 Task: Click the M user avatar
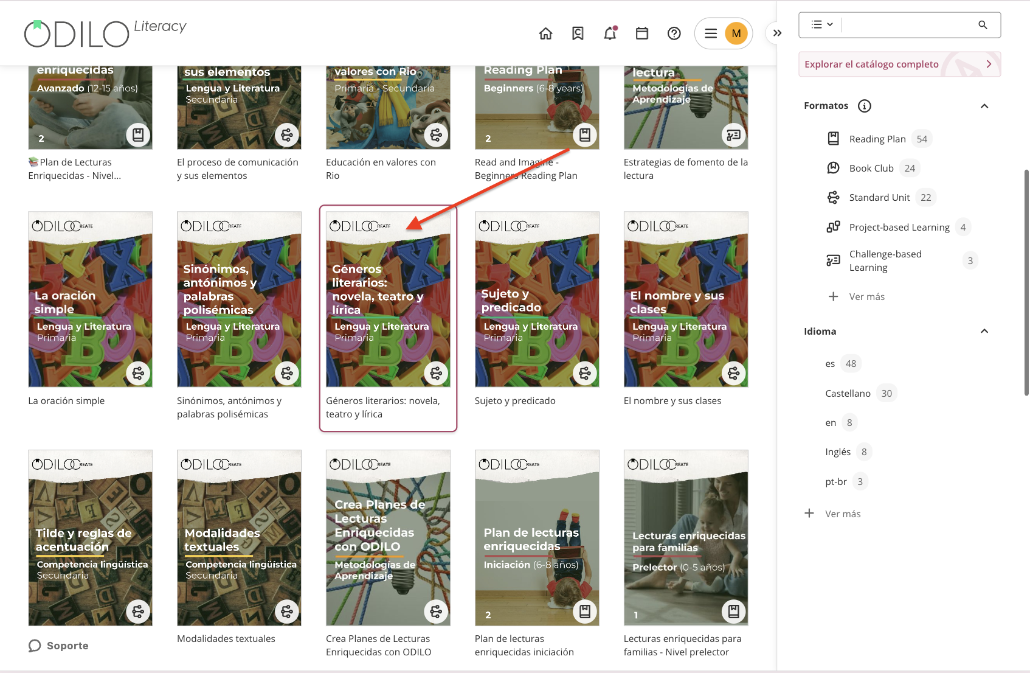(x=736, y=33)
